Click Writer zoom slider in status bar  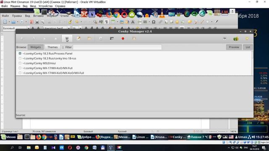[217, 131]
